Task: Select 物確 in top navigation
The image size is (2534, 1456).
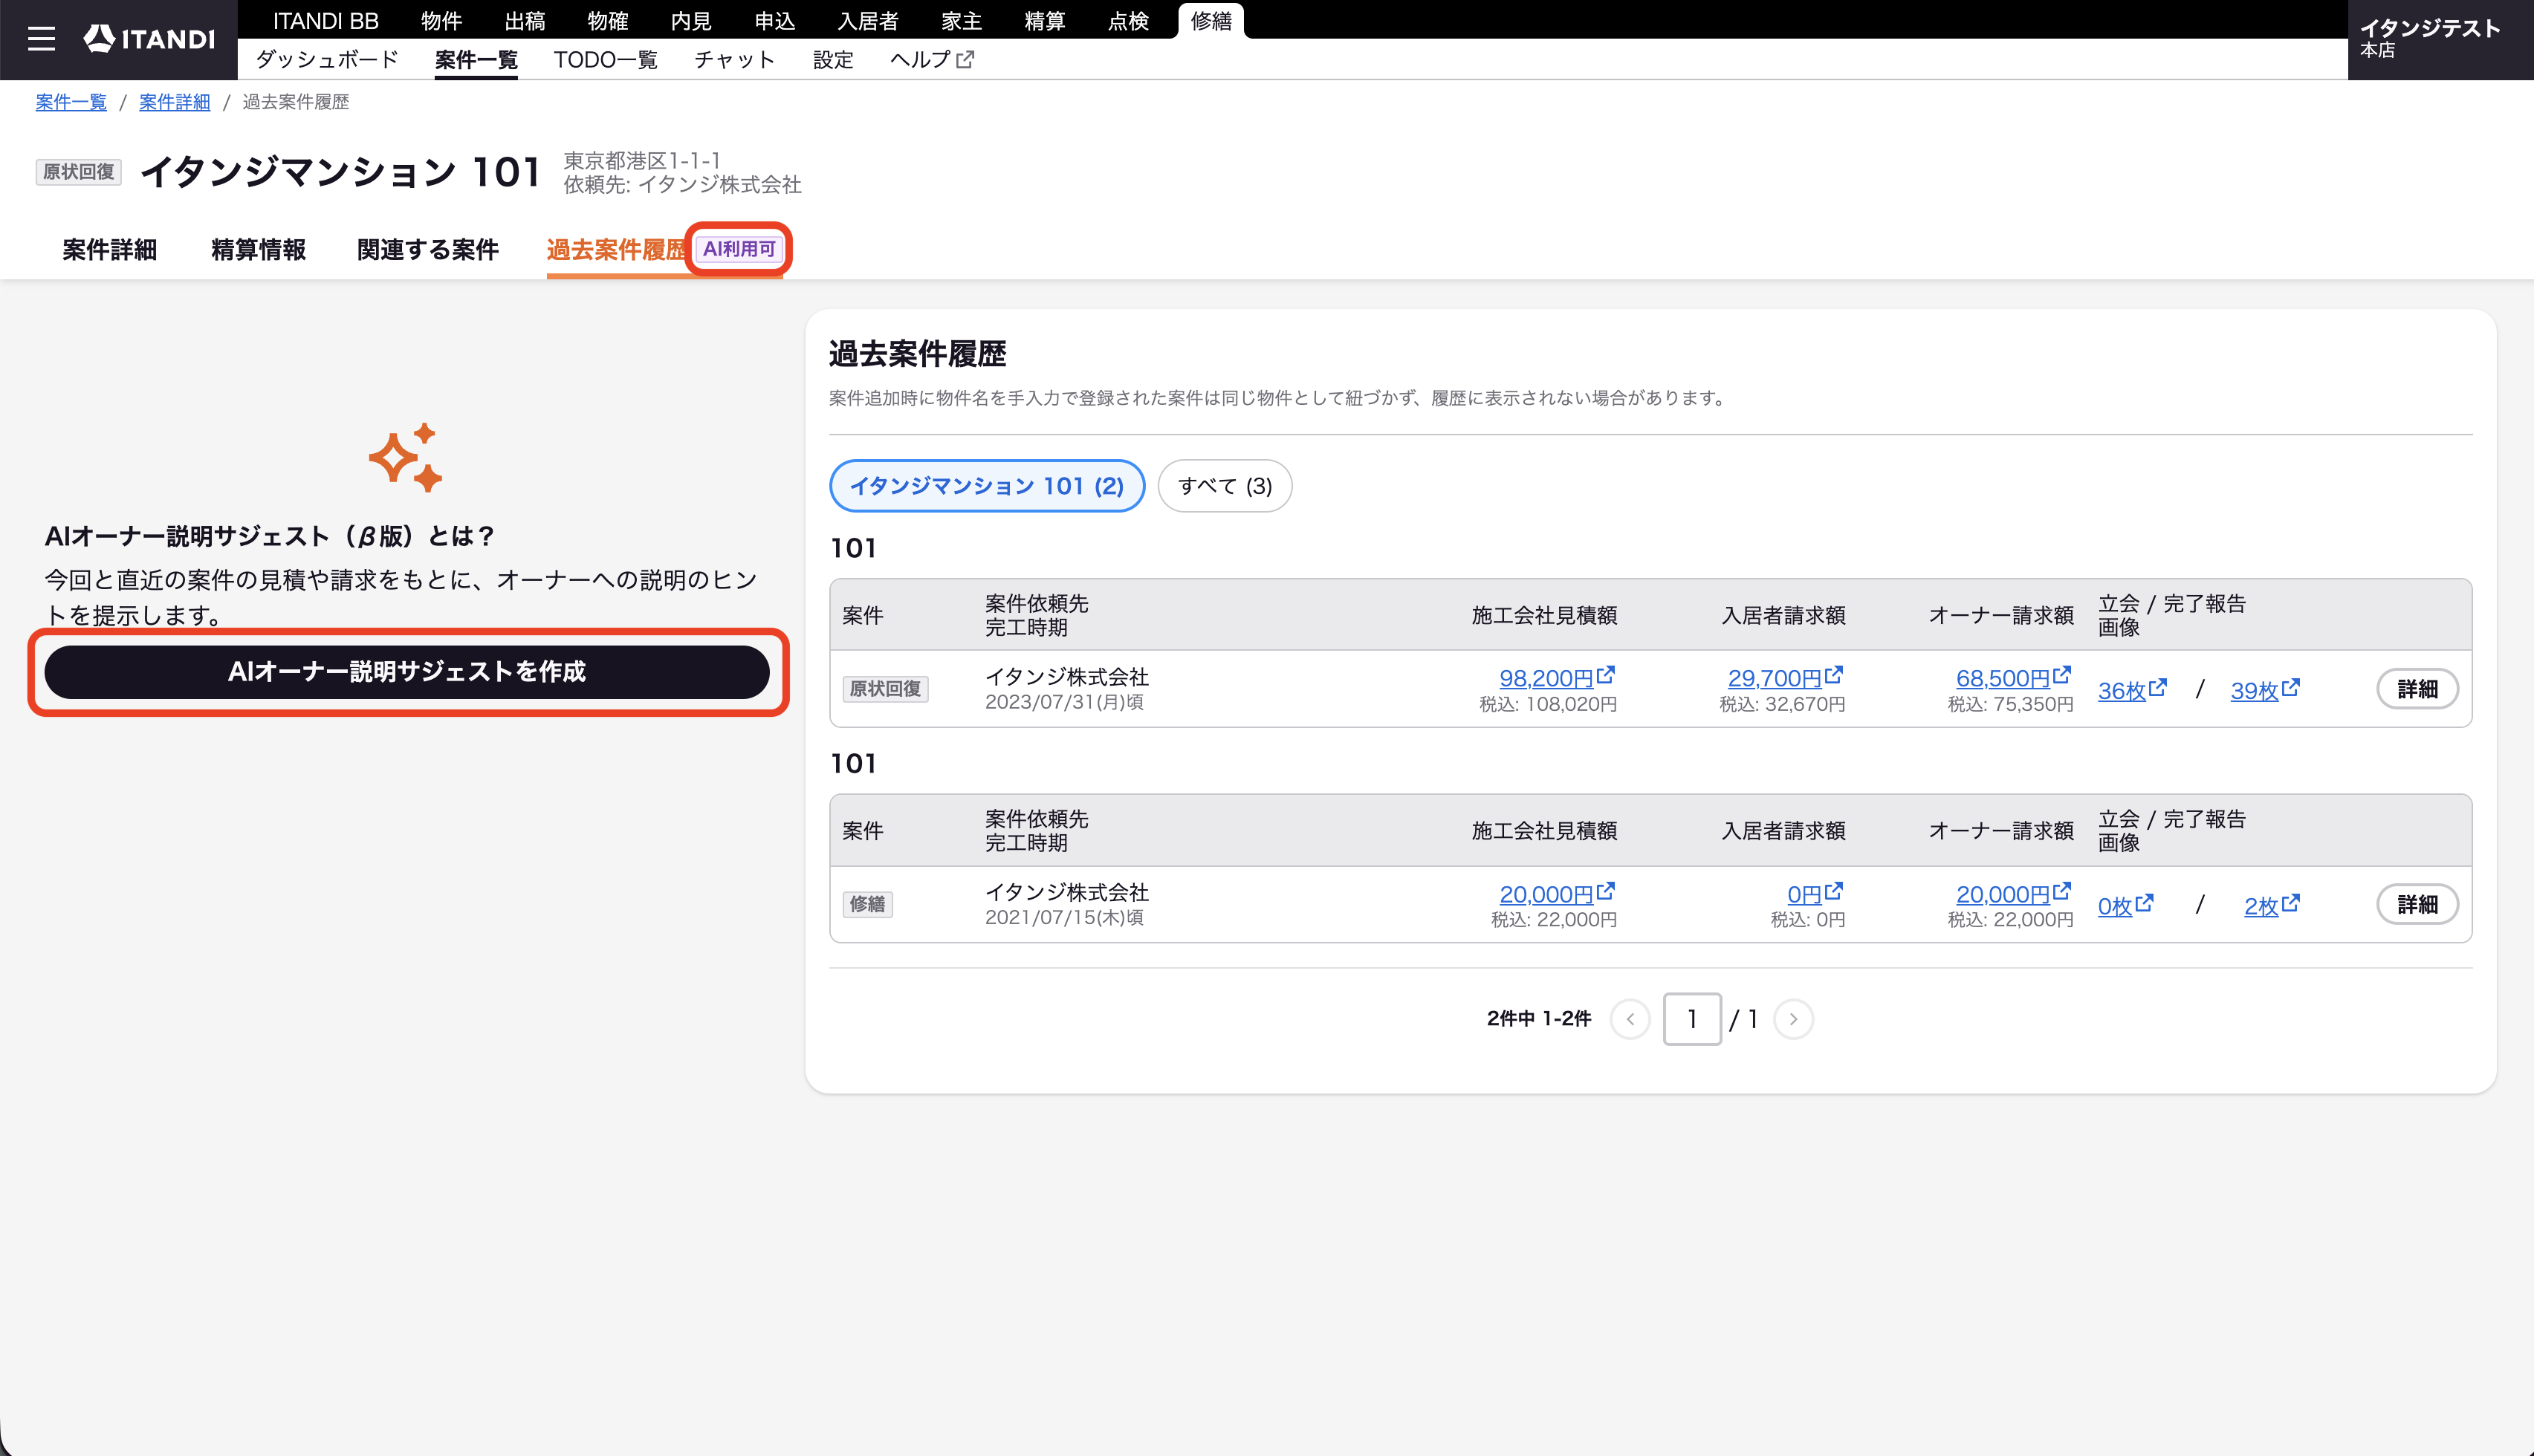Action: coord(608,21)
